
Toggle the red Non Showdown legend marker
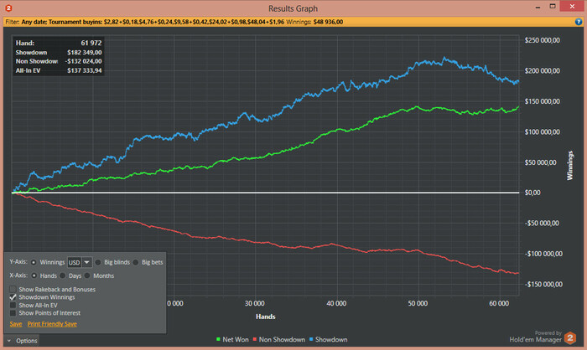(x=255, y=339)
